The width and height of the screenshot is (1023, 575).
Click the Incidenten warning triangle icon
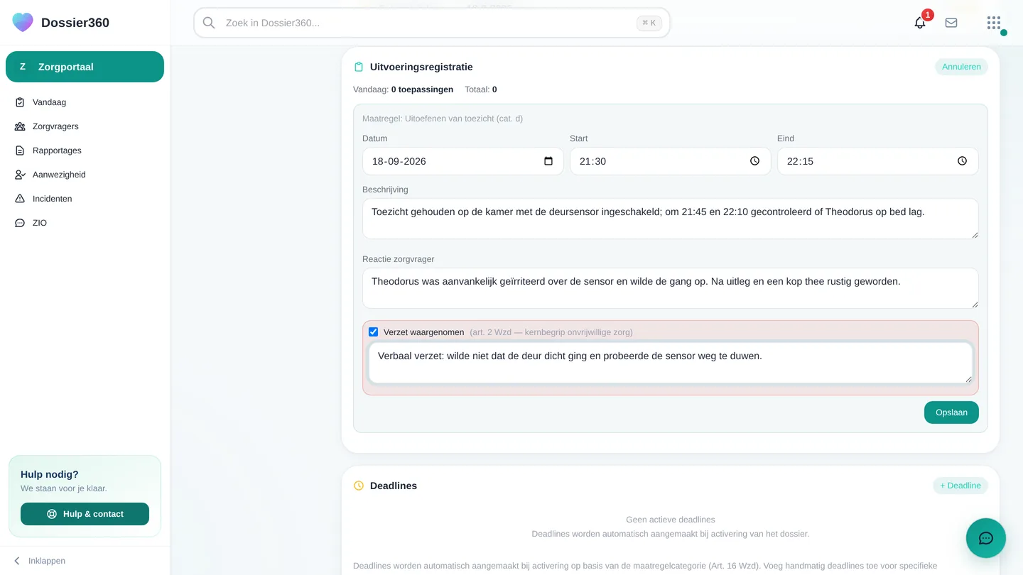pos(20,199)
